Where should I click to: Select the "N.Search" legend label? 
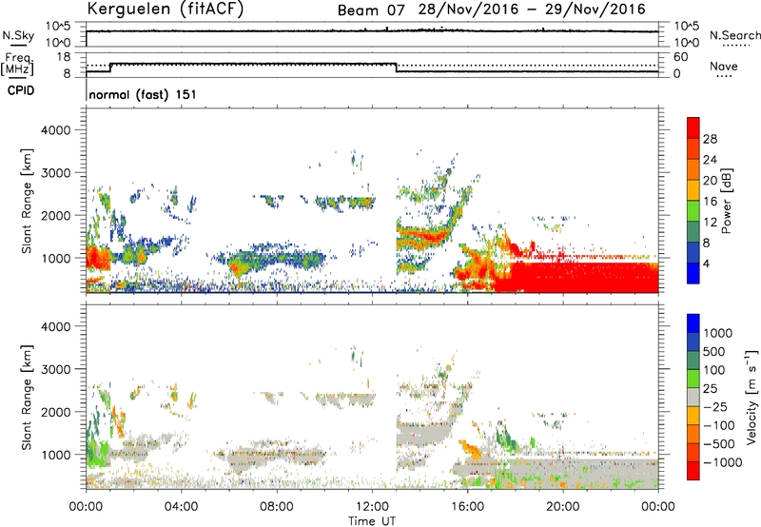coord(734,35)
